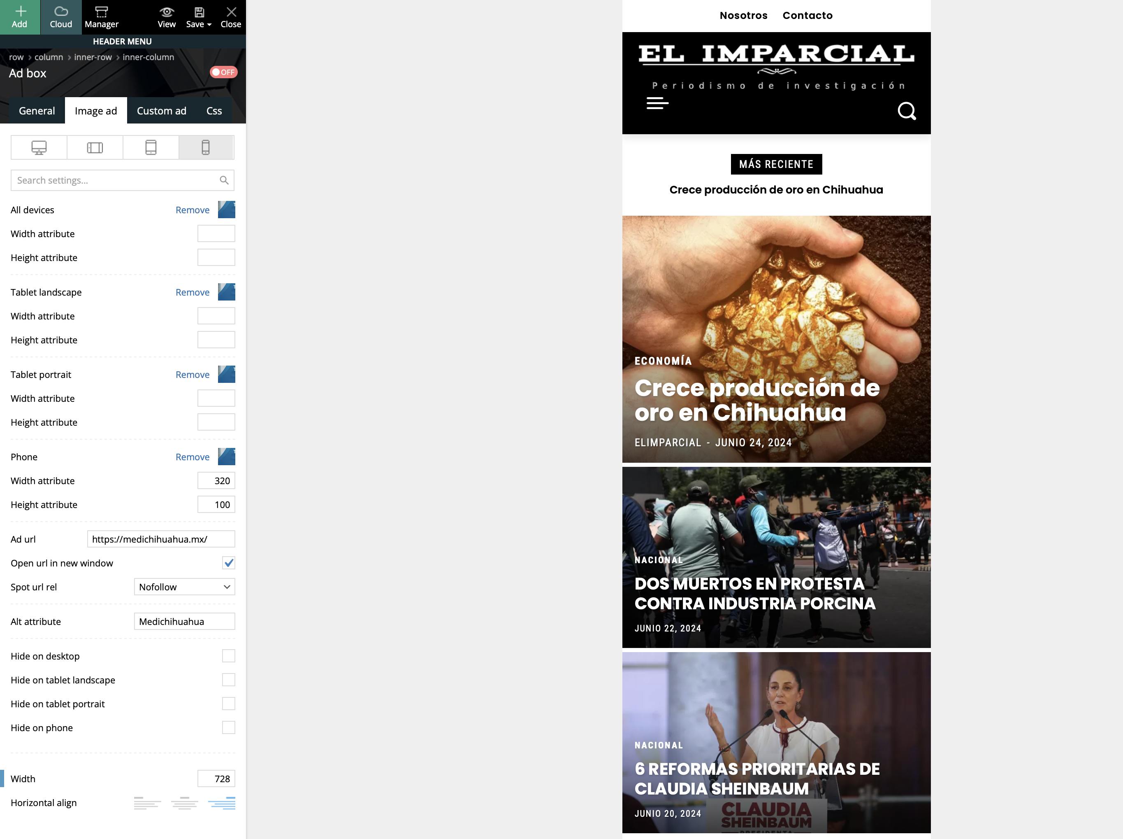Select the inner-row breadcrumb
This screenshot has width=1123, height=839.
click(x=93, y=57)
